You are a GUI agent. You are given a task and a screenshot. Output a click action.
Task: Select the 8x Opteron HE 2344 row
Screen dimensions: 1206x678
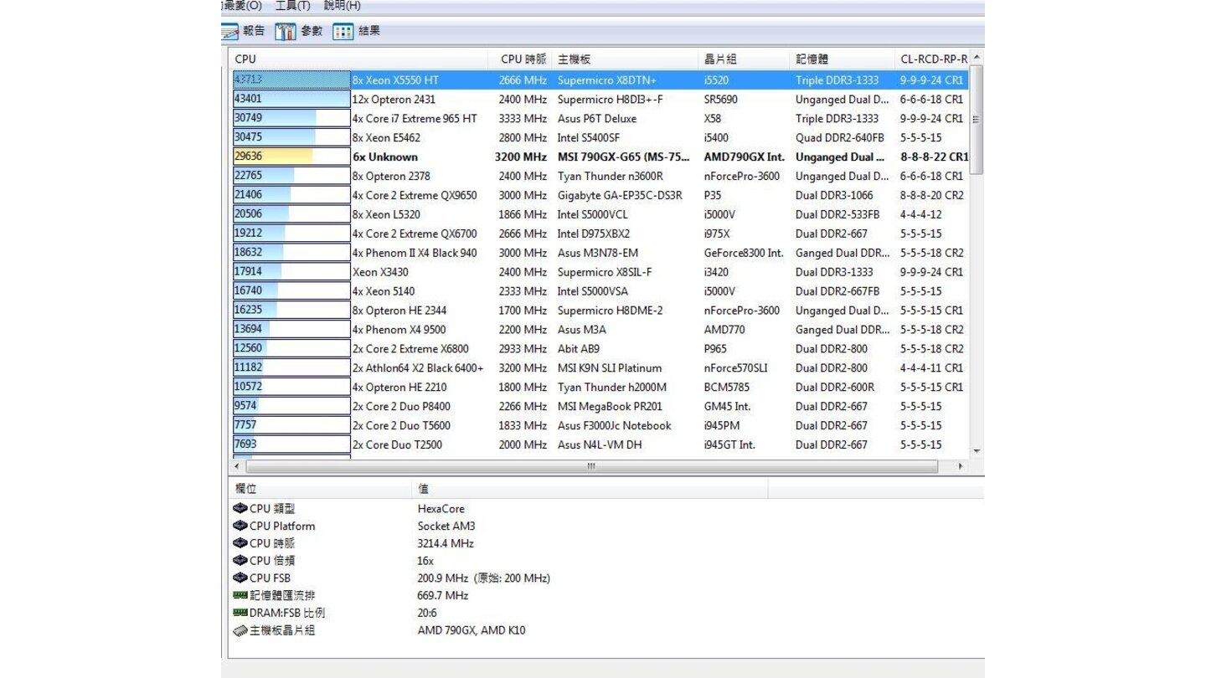click(x=600, y=311)
